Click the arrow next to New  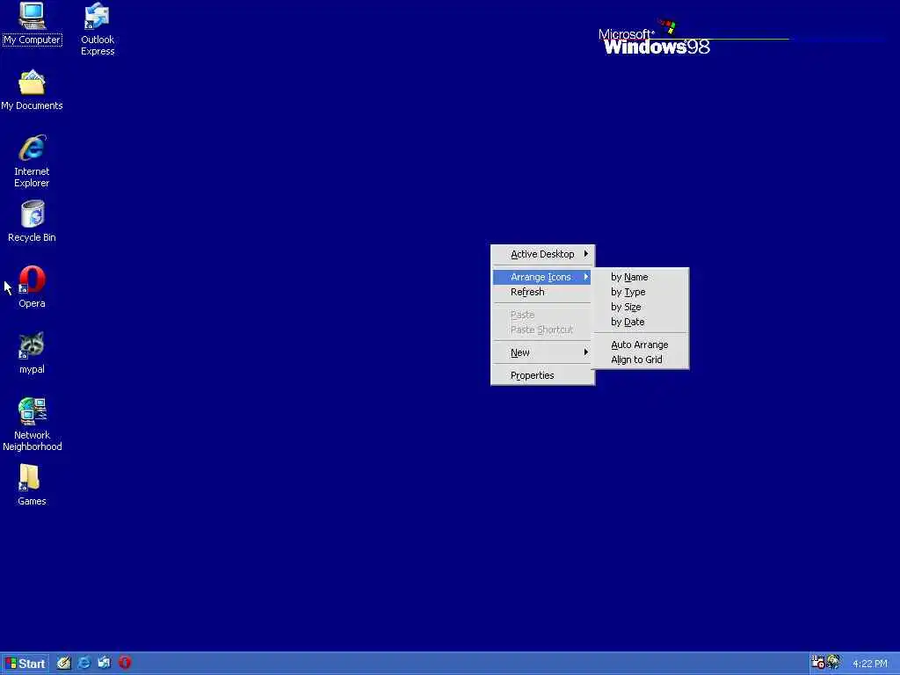(x=586, y=352)
